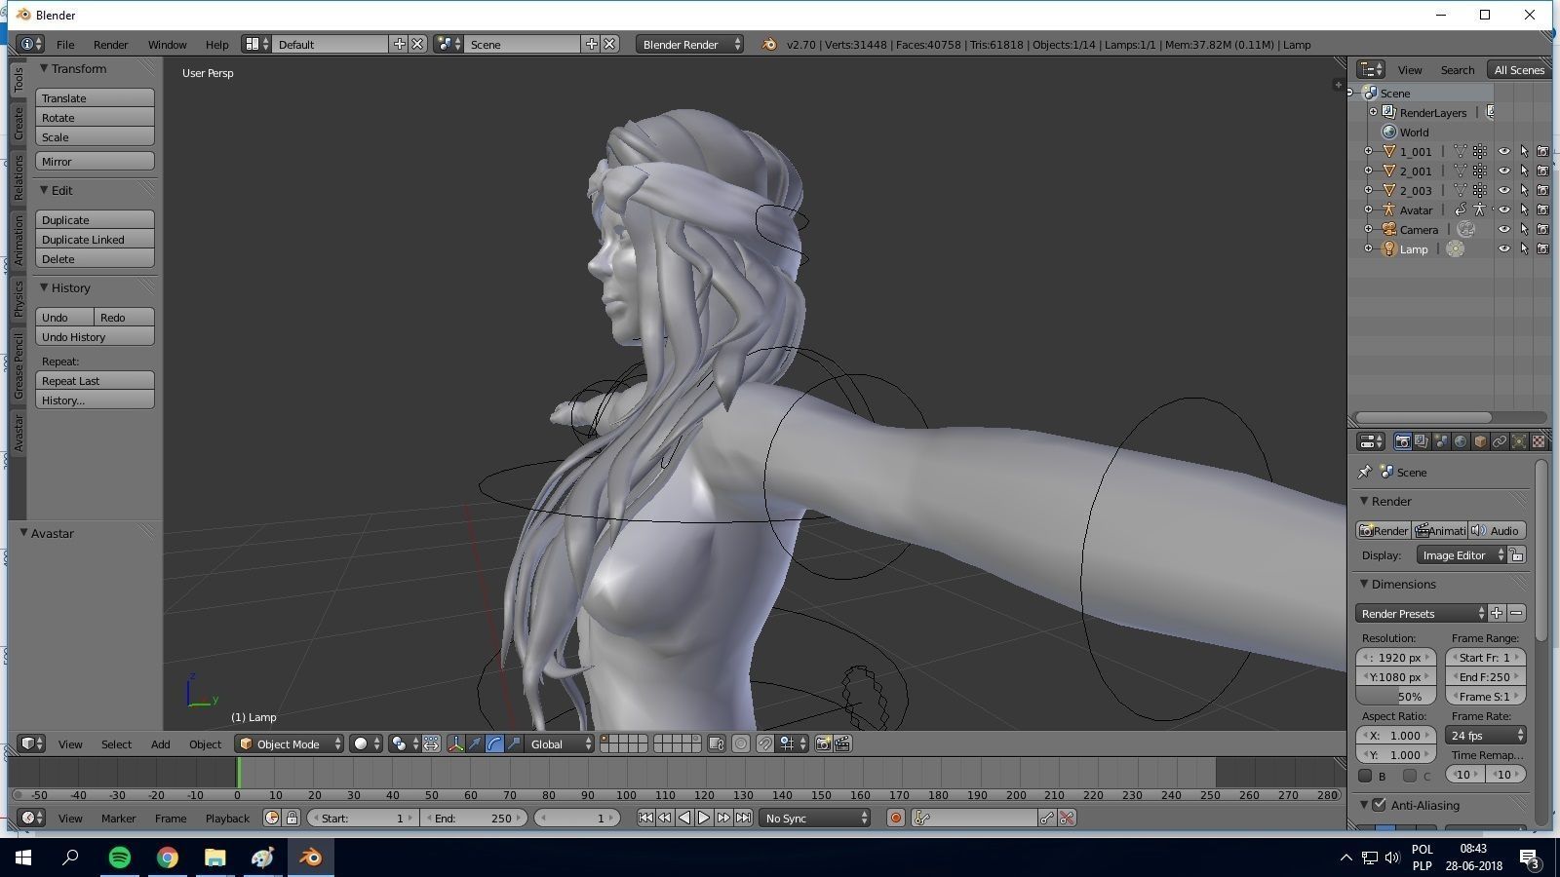1560x877 pixels.
Task: Jump to the first frame in timeline
Action: click(x=645, y=818)
